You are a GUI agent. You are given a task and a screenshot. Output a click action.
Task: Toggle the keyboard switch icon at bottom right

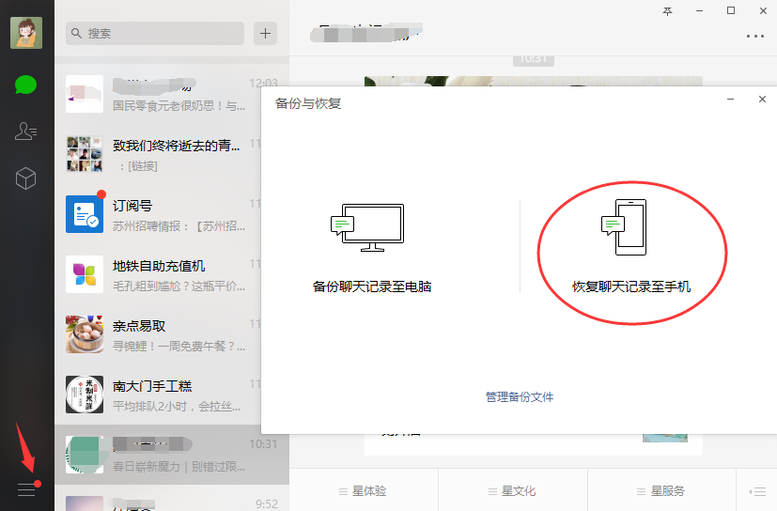756,491
